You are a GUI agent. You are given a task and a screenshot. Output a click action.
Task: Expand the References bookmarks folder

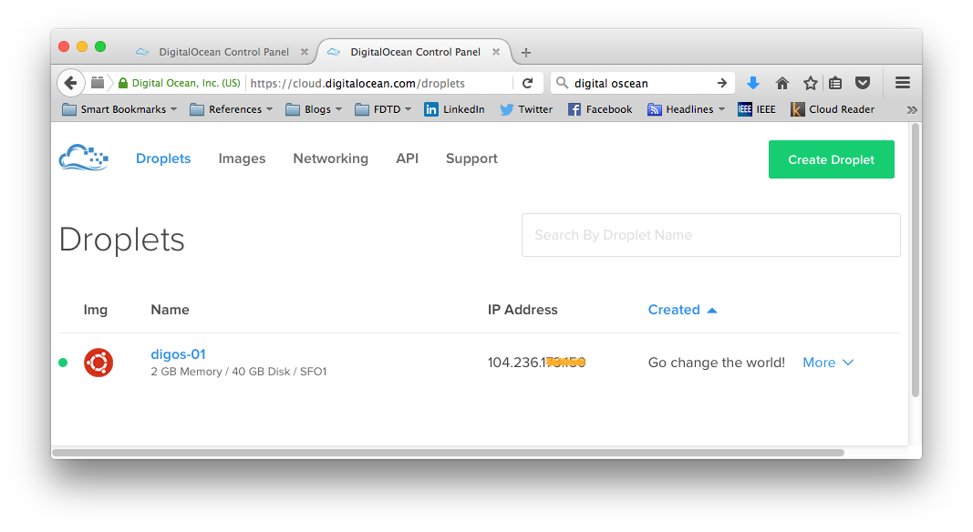point(232,109)
